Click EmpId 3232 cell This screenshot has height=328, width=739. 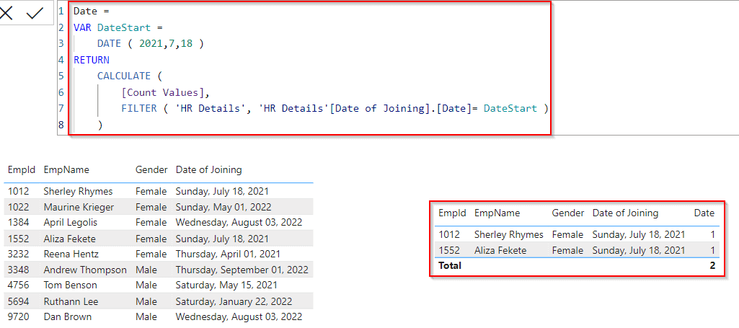coord(18,254)
